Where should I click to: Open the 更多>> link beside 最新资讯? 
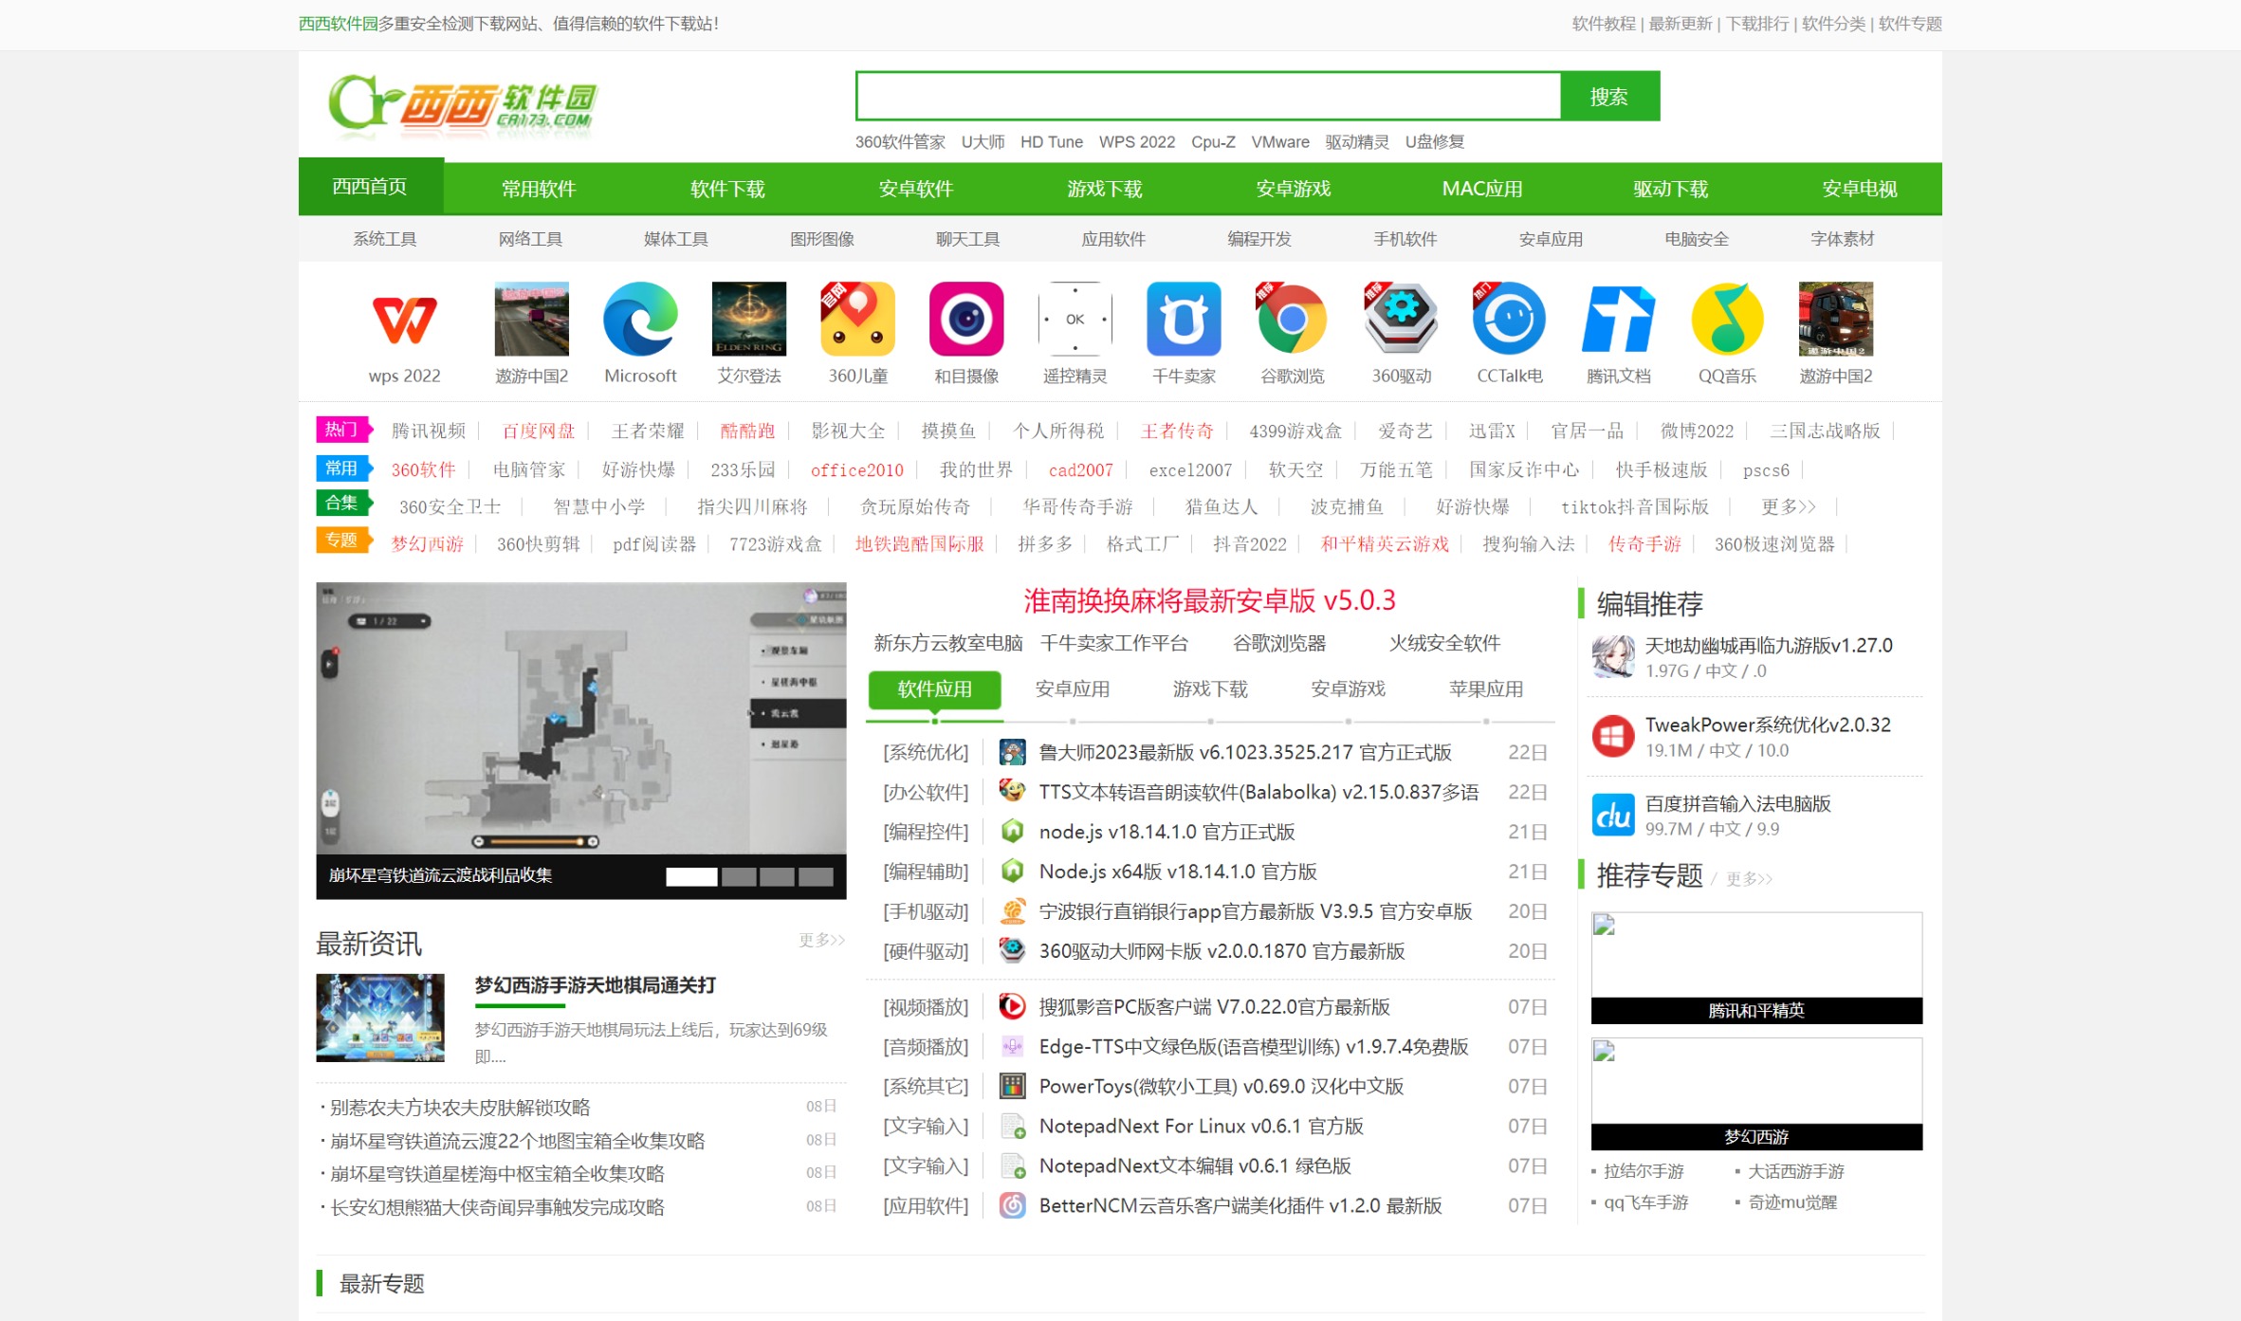tap(821, 940)
